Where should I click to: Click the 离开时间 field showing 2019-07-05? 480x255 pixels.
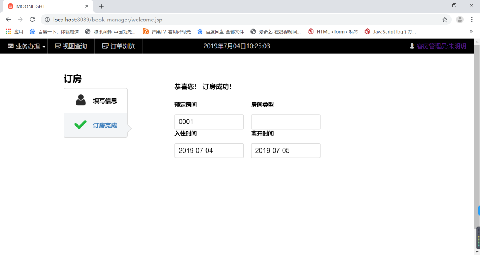tap(285, 151)
